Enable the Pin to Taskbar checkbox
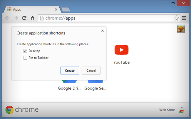This screenshot has width=191, height=119. point(25,58)
